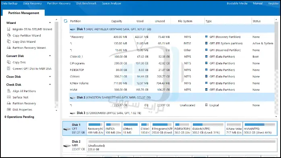Click Bootable Media in top bar
This screenshot has height=158, width=281.
coord(237,3)
